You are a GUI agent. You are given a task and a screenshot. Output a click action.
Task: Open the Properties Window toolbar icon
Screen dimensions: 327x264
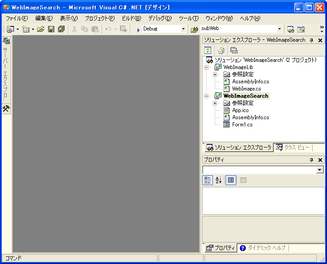click(301, 29)
